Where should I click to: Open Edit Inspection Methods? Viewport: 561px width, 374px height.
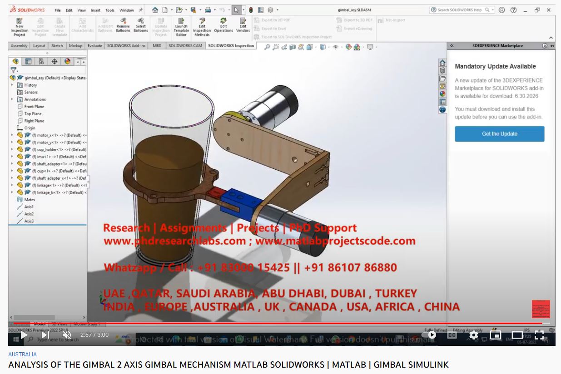tap(202, 27)
